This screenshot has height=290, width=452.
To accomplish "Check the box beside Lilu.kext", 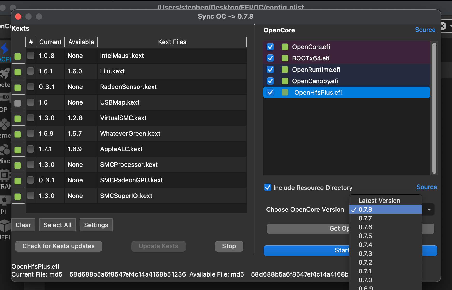I will (31, 71).
